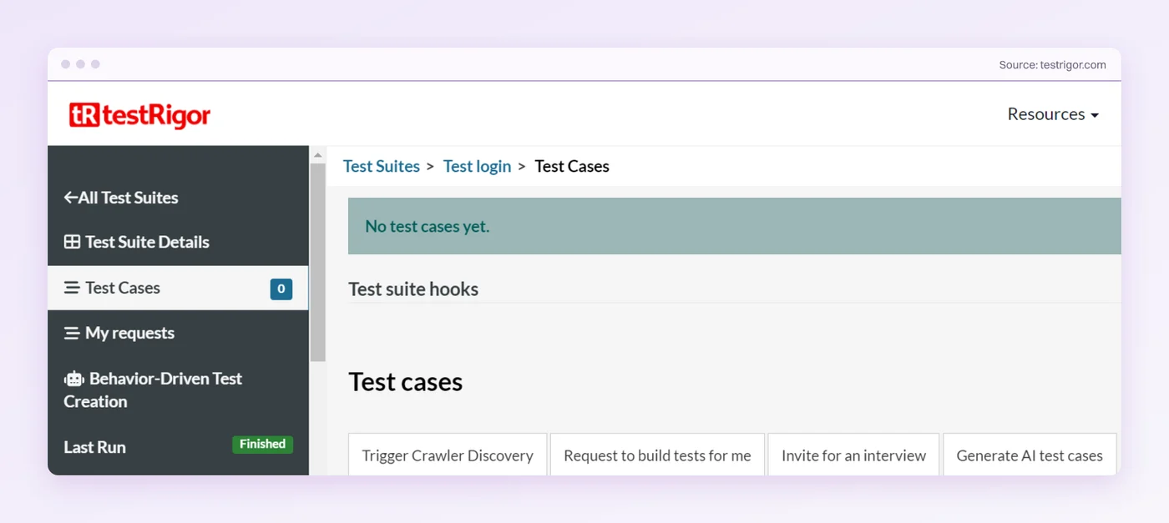Click the Test Cases breadcrumb text
Image resolution: width=1169 pixels, height=523 pixels.
click(x=572, y=166)
